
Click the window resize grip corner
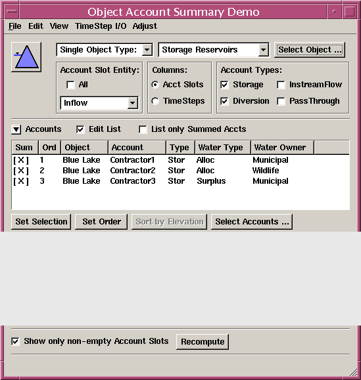[x=353, y=373]
